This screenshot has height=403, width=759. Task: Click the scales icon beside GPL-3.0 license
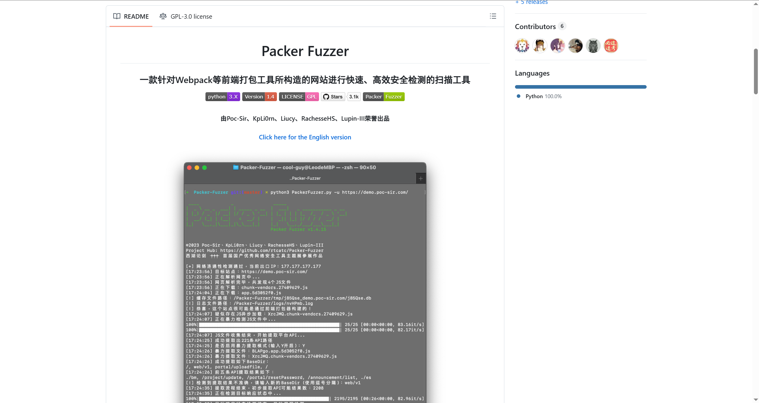pos(163,16)
